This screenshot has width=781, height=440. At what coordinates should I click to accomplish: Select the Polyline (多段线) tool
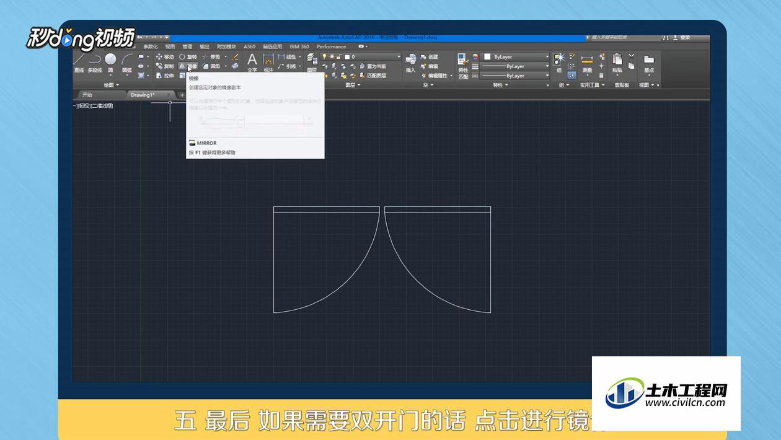pyautogui.click(x=94, y=63)
